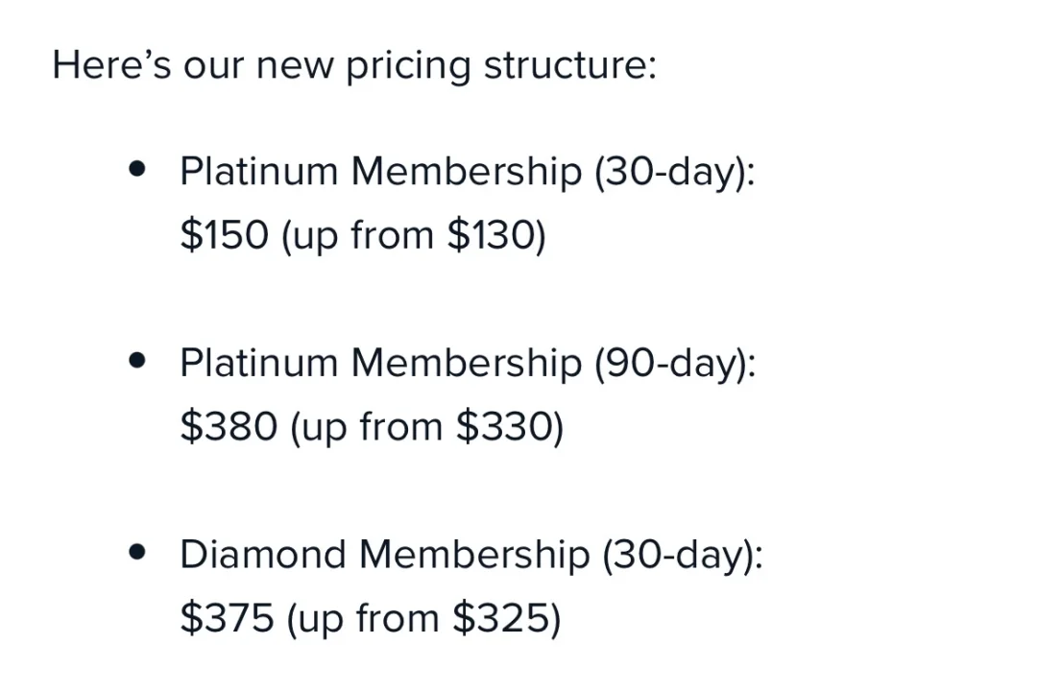Click the bullet point before Platinum 30-day
The image size is (1037, 691).
point(139,170)
